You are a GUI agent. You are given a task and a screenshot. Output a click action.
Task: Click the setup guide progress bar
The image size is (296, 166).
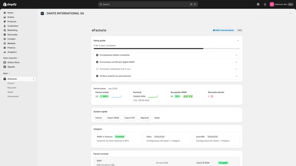pyautogui.click(x=167, y=49)
